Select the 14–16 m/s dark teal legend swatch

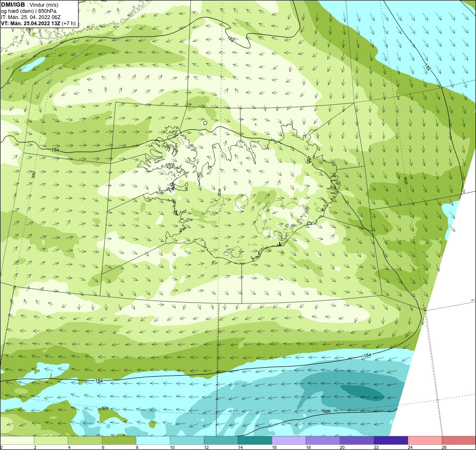(x=255, y=440)
